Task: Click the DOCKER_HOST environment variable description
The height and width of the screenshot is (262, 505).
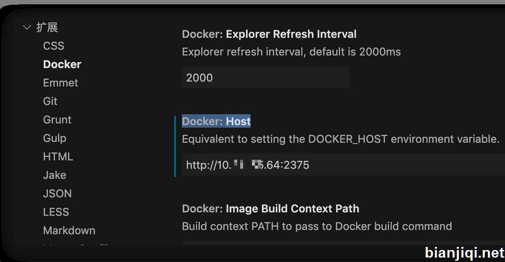Action: pos(341,139)
